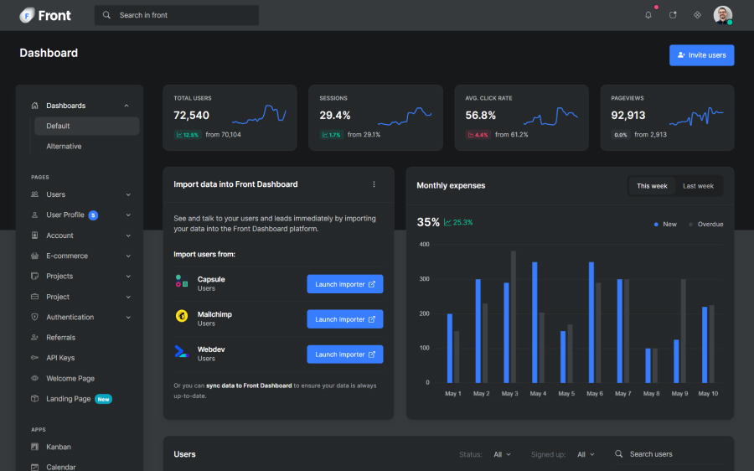
Task: Click the Webdev logo icon
Action: point(181,352)
